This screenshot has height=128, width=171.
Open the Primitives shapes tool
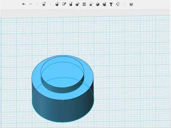pos(57,4)
